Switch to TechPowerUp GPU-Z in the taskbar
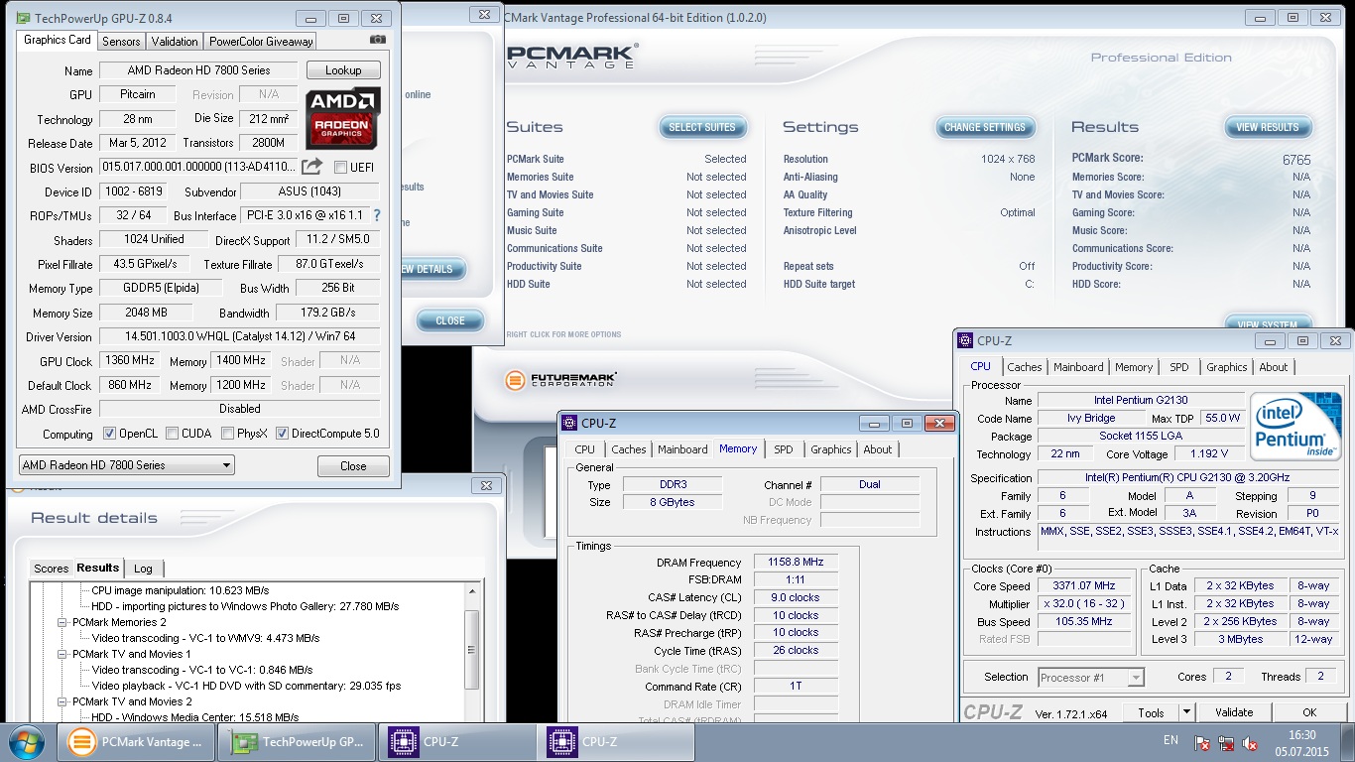The height and width of the screenshot is (762, 1355). (x=298, y=741)
